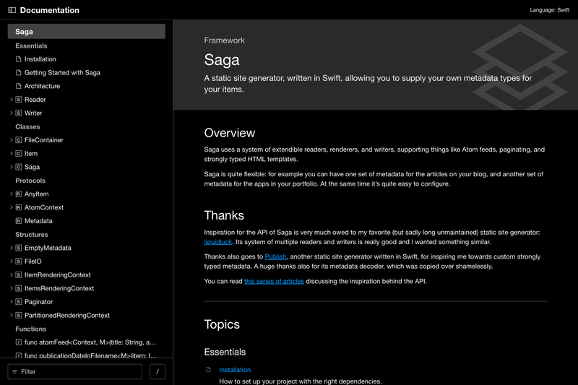Click the Documentation title link

(49, 10)
